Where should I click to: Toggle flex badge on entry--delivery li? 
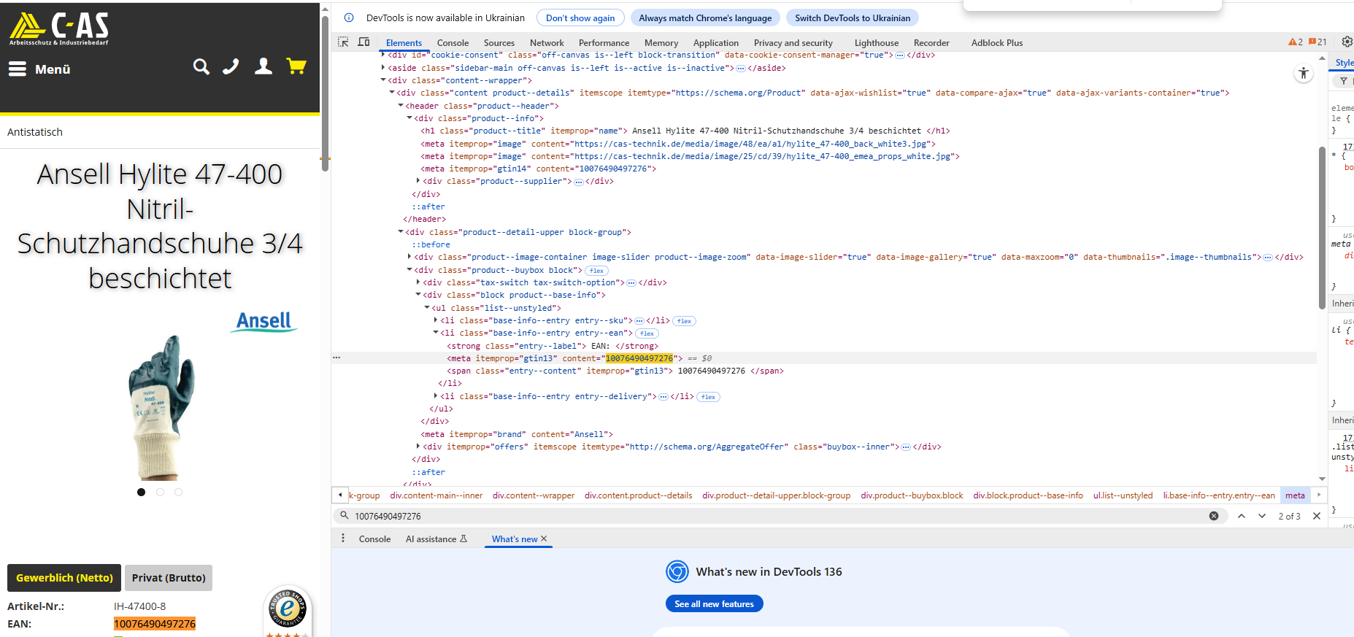tap(708, 397)
